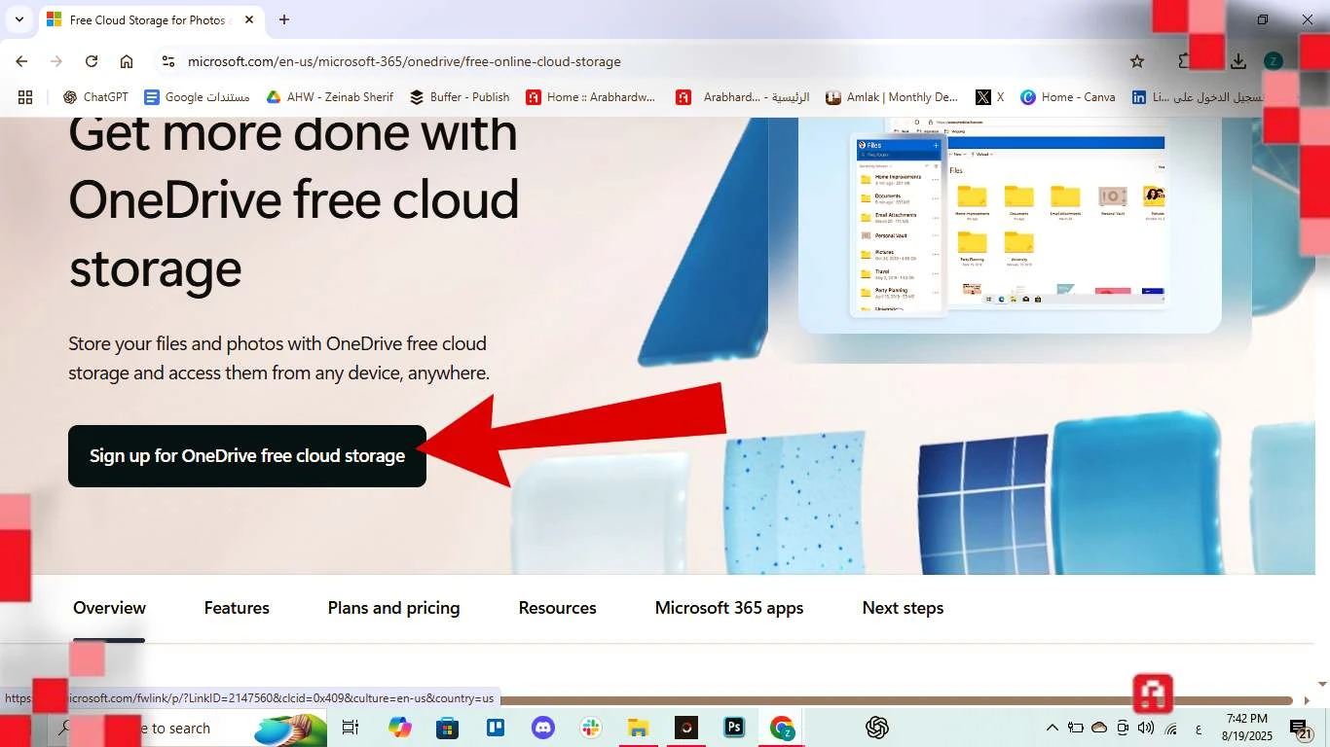Reload the OneDrive page
This screenshot has width=1330, height=747.
(92, 61)
